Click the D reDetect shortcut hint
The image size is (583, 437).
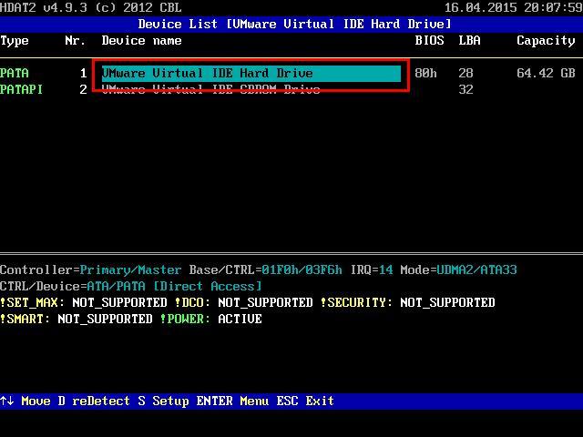click(94, 401)
